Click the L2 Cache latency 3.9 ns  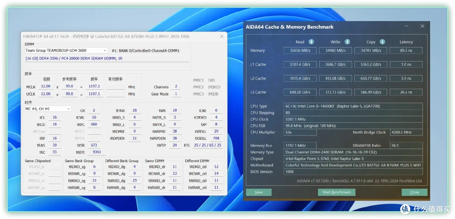pos(406,78)
